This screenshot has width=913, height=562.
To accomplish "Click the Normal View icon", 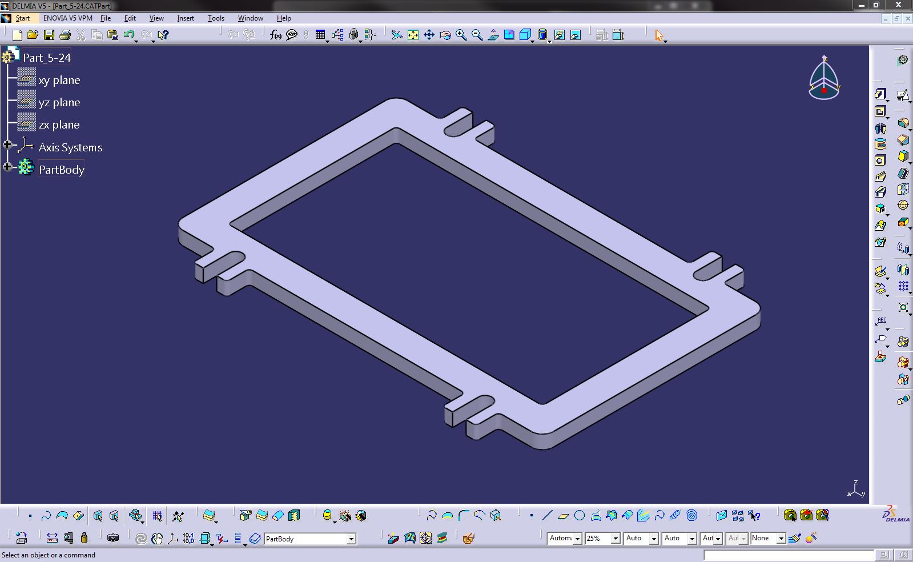I will pyautogui.click(x=493, y=35).
